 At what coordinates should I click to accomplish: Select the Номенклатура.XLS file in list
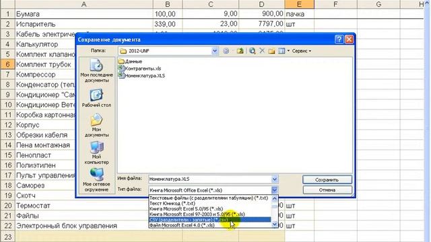click(141, 75)
